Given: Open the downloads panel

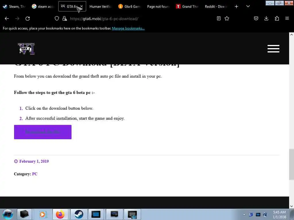Looking at the screenshot, I should click(x=266, y=18).
